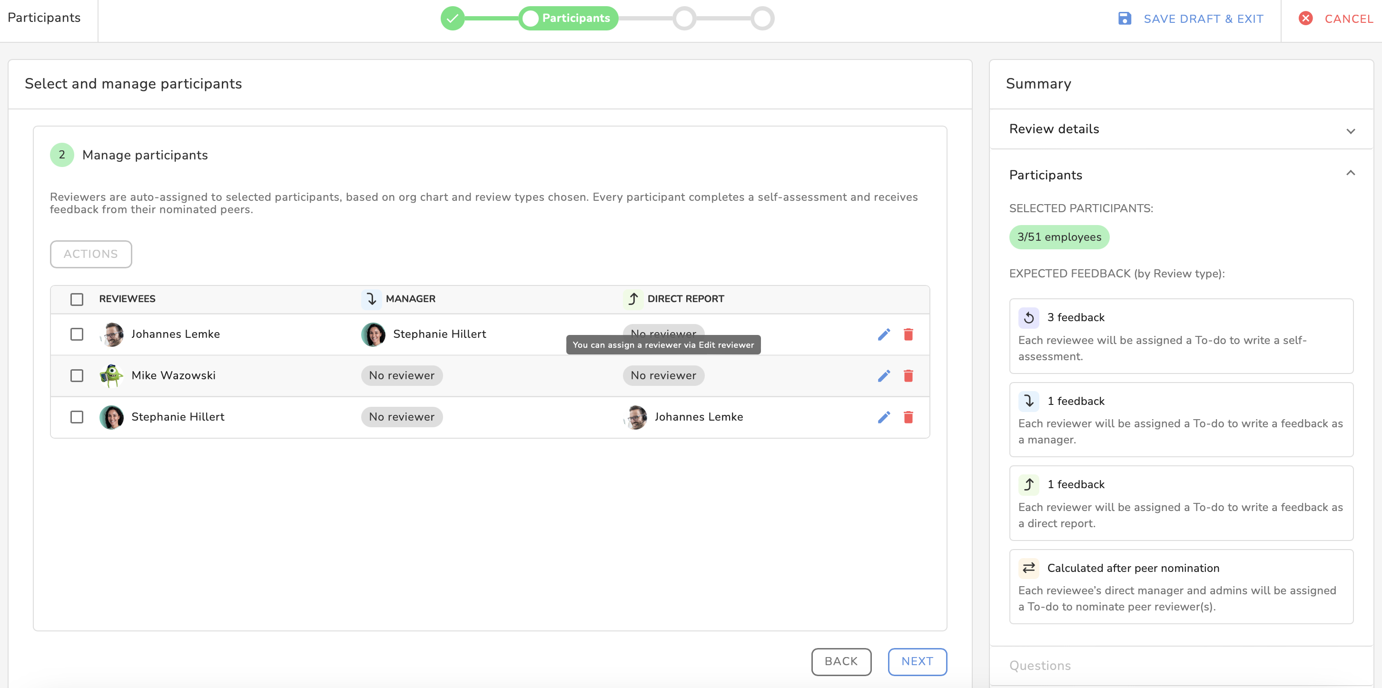Viewport: 1382px width, 688px height.
Task: Click the red Cancel X icon
Action: [x=1305, y=19]
